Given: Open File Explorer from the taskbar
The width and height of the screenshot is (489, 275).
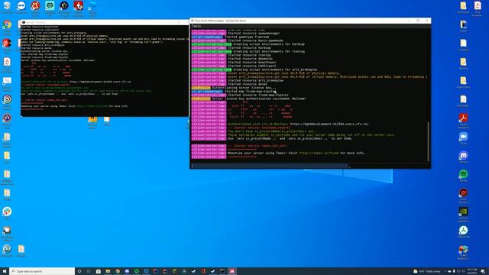Looking at the screenshot, I should (108, 271).
